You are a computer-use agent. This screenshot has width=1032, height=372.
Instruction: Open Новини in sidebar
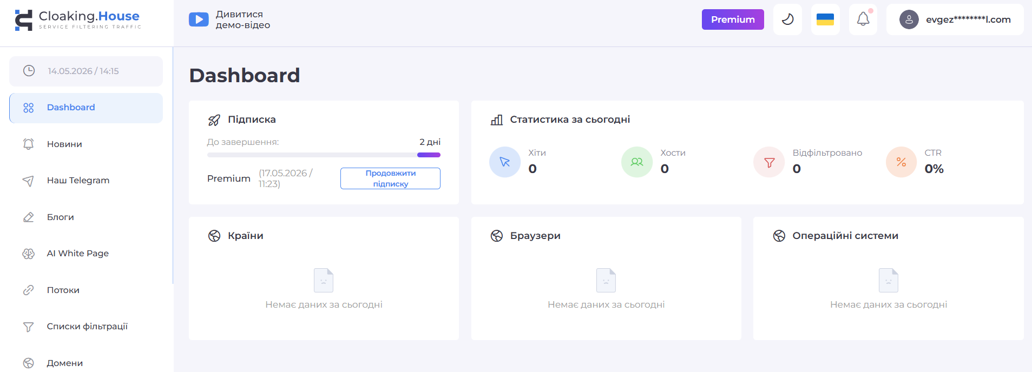tap(86, 144)
